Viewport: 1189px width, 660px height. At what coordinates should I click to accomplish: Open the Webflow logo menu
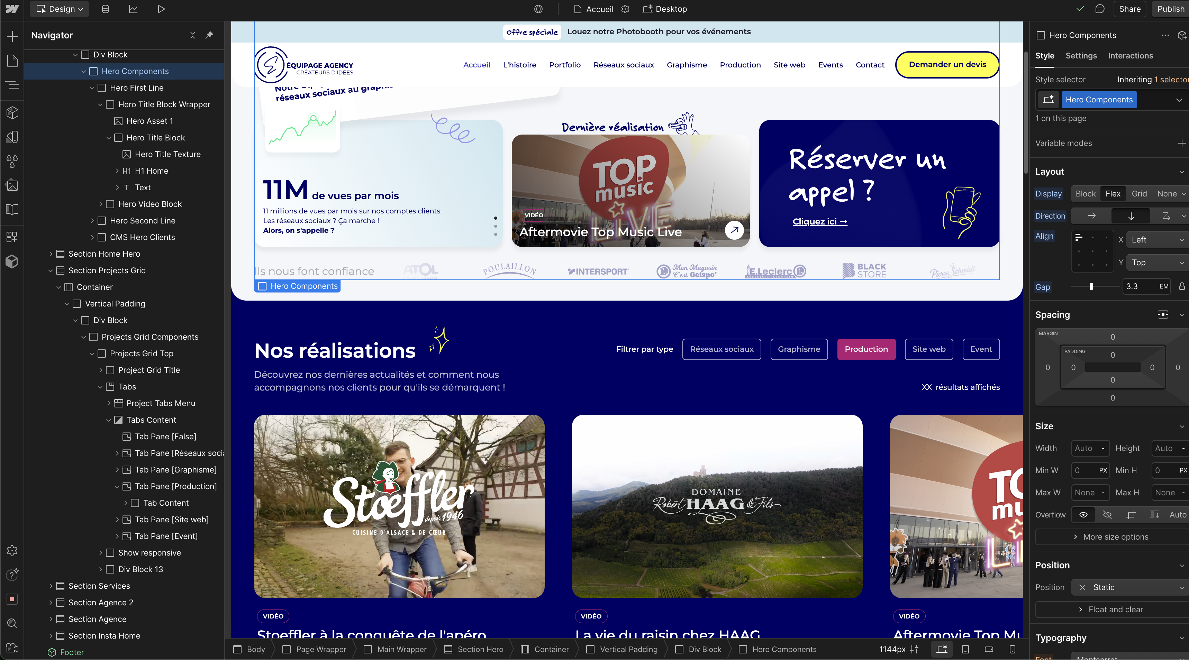click(x=12, y=9)
